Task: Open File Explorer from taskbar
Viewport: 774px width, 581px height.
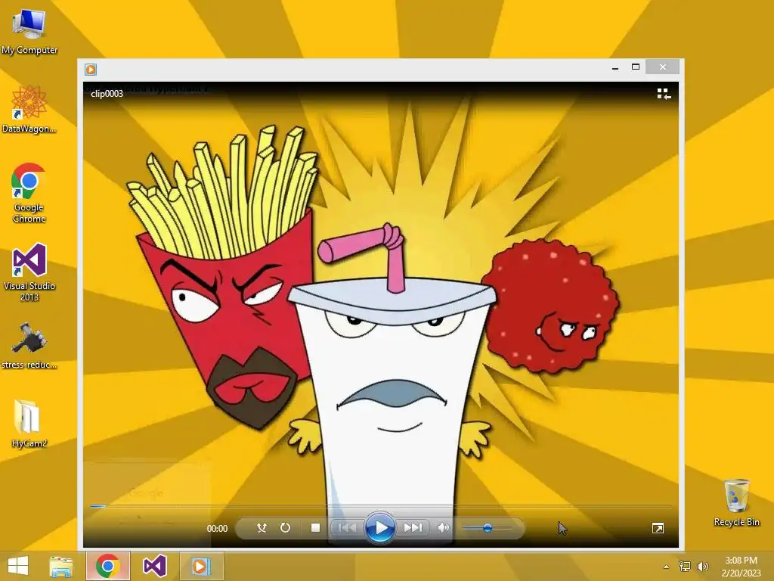Action: click(x=61, y=566)
